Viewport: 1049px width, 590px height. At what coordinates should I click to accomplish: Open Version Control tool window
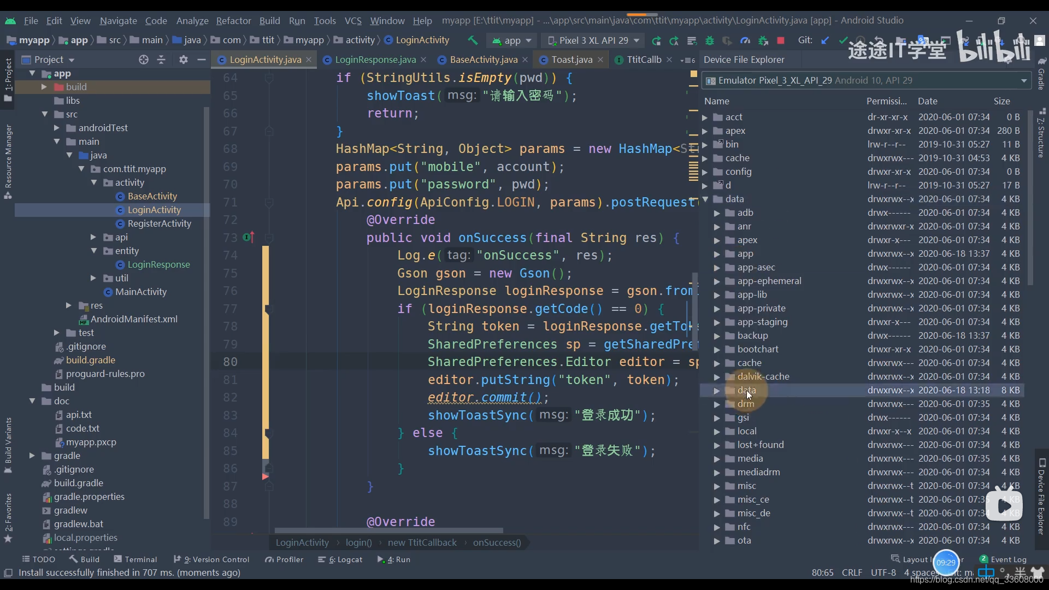[211, 559]
